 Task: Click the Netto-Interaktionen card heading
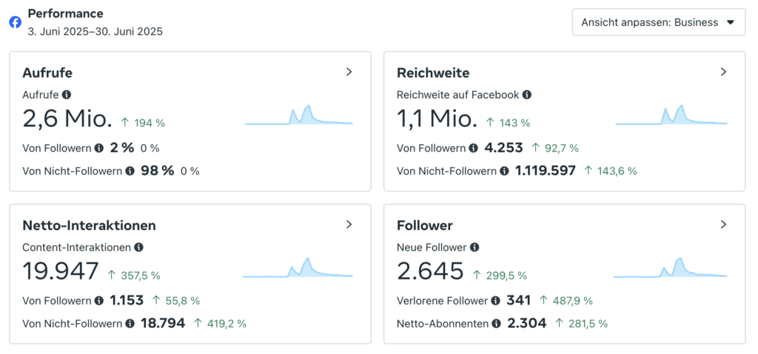89,225
